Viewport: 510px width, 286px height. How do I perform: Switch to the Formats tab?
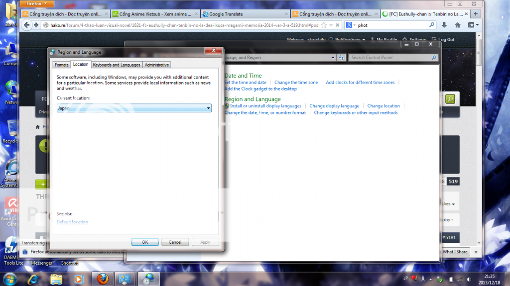pyautogui.click(x=62, y=65)
